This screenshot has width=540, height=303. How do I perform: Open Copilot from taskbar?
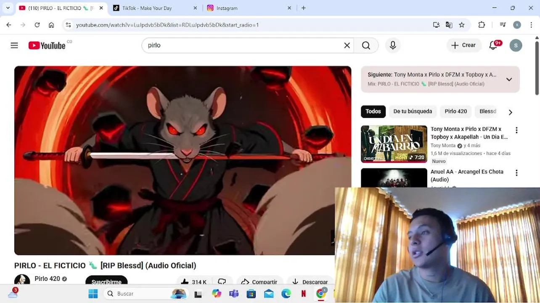[217, 294]
